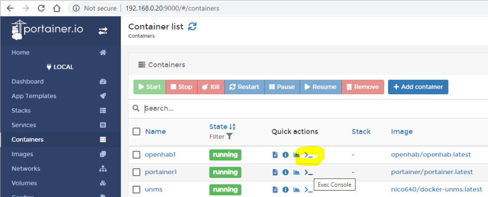This screenshot has height=197, width=488.
Task: Open the openhab/openhab:latest image link
Action: point(431,155)
